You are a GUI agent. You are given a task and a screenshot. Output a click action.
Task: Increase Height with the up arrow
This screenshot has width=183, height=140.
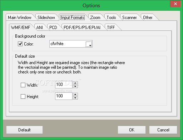(75, 95)
